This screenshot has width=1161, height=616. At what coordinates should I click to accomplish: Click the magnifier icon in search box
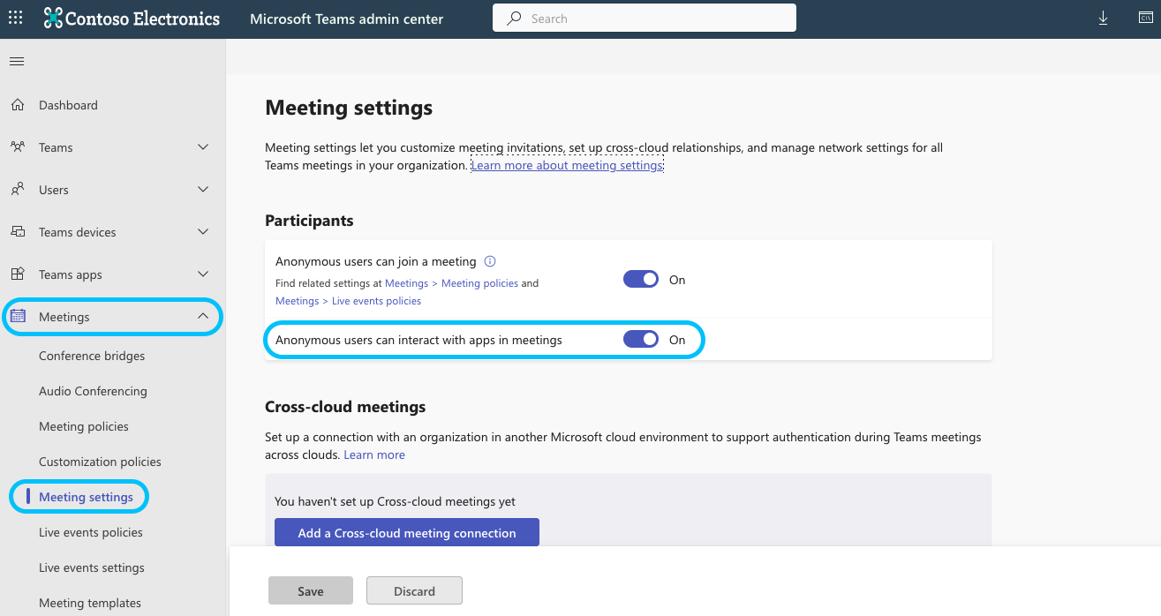coord(514,19)
